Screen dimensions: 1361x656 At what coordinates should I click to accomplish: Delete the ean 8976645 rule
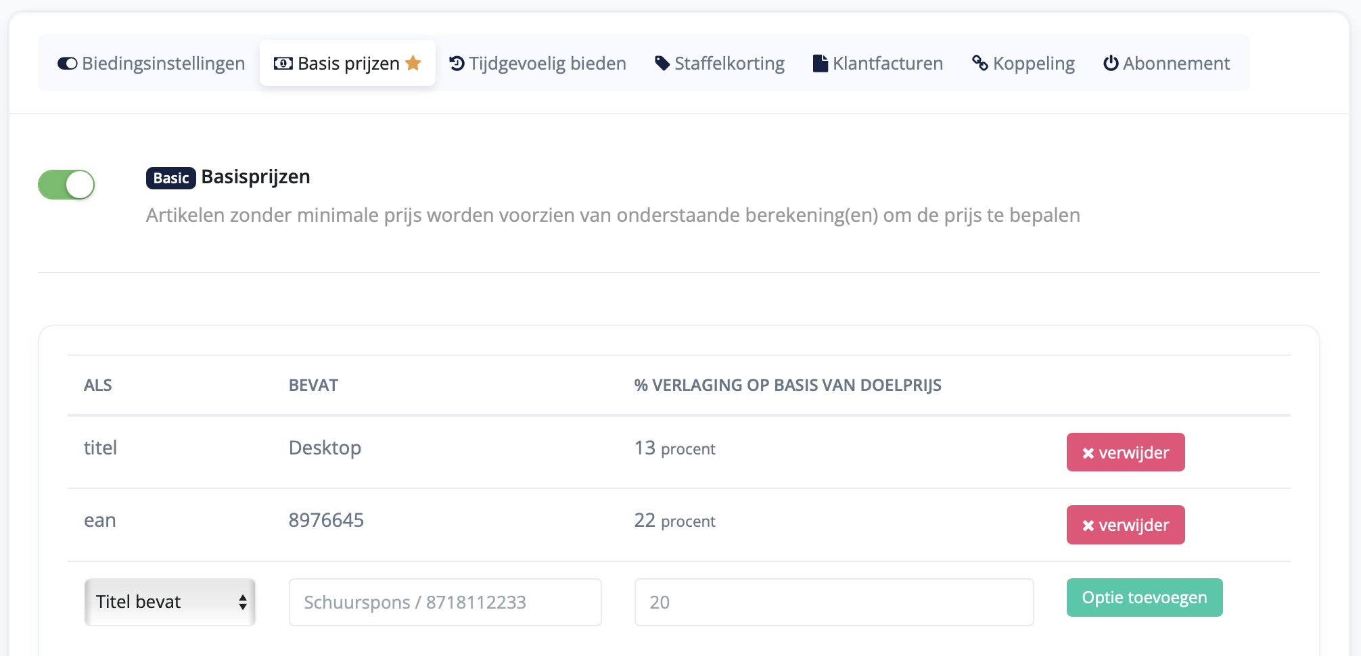pyautogui.click(x=1125, y=525)
